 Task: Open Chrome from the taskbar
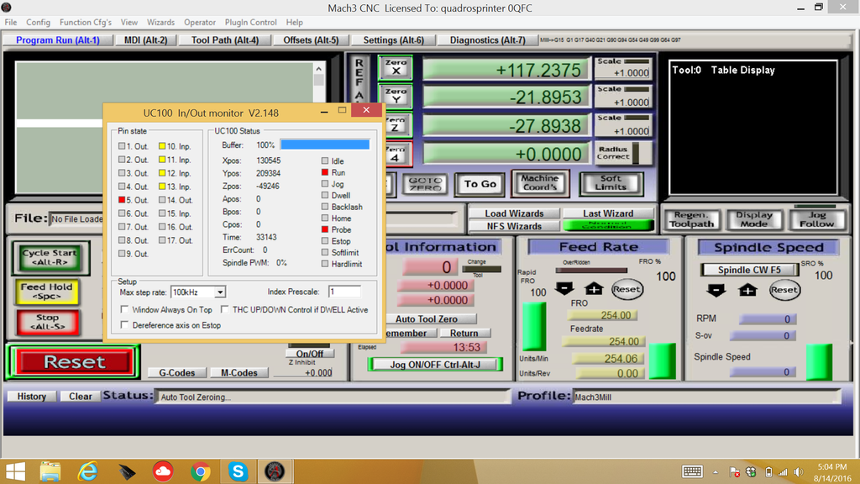[201, 471]
